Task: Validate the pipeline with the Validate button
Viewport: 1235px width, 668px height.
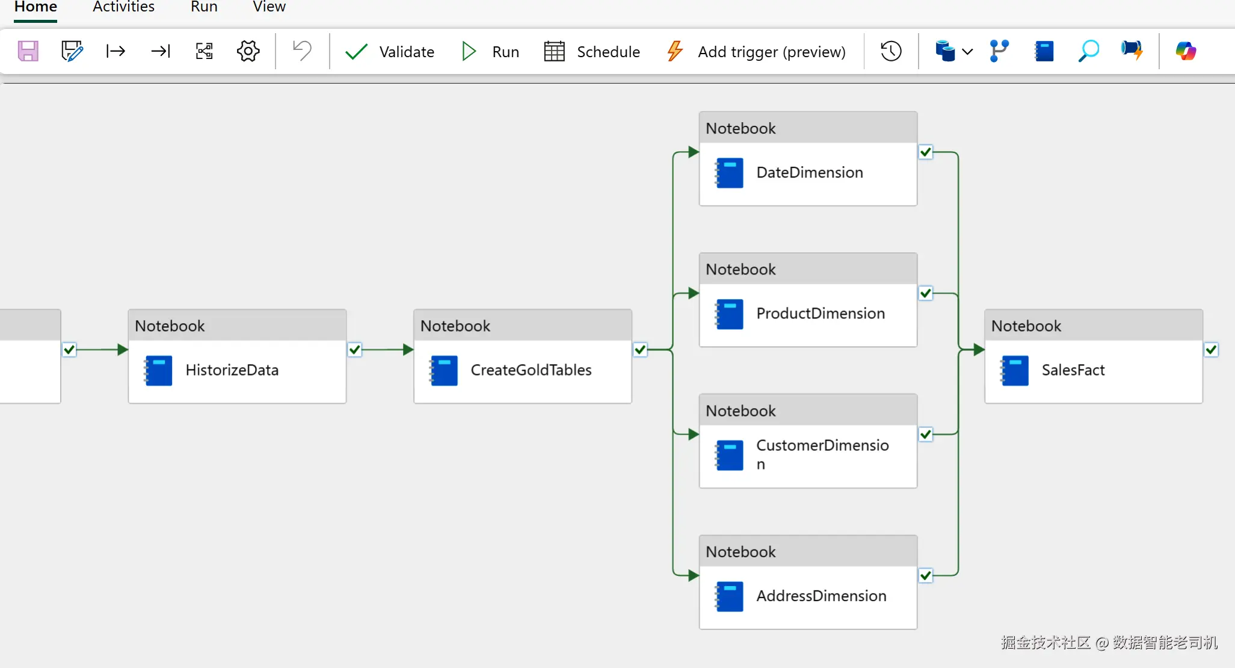Action: [x=390, y=52]
